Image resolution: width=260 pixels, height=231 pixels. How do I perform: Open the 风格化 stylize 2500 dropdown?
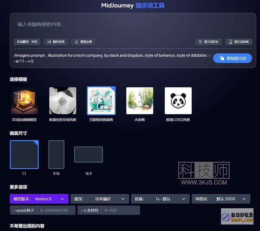click(221, 199)
